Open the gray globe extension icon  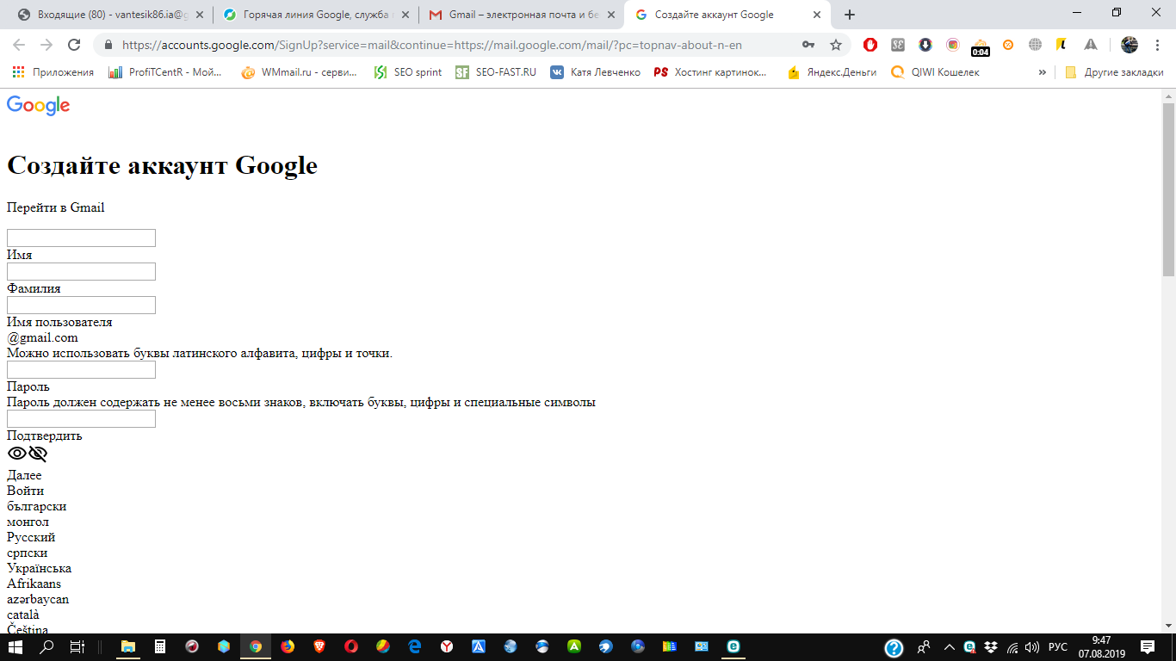click(x=1036, y=45)
